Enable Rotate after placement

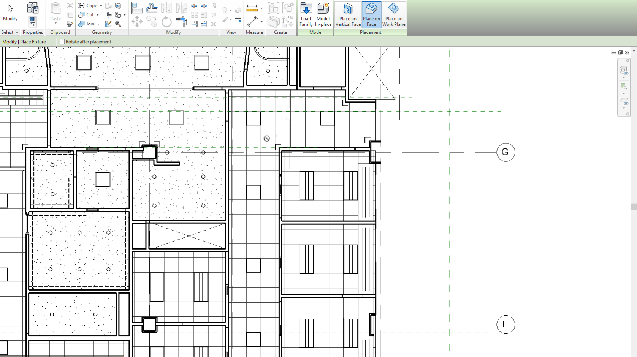(x=62, y=41)
